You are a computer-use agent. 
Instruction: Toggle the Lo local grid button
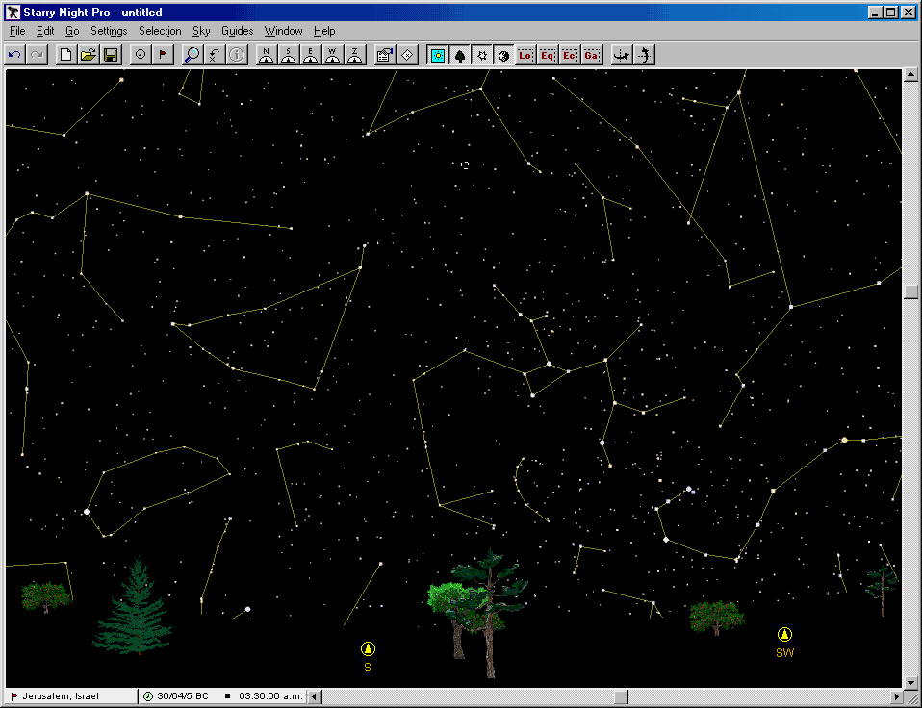coord(525,55)
